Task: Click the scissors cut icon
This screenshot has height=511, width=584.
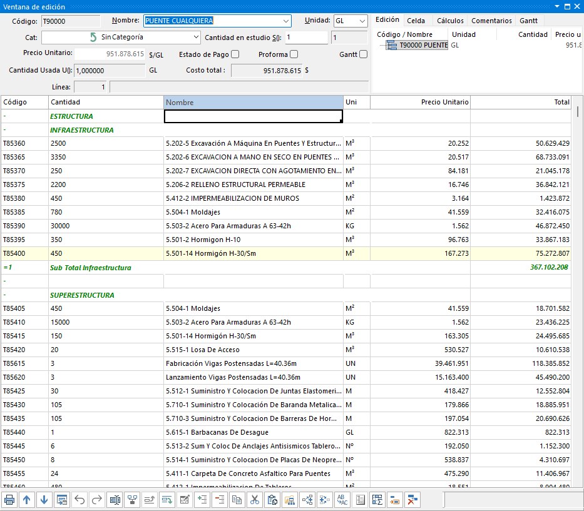Action: click(x=255, y=500)
